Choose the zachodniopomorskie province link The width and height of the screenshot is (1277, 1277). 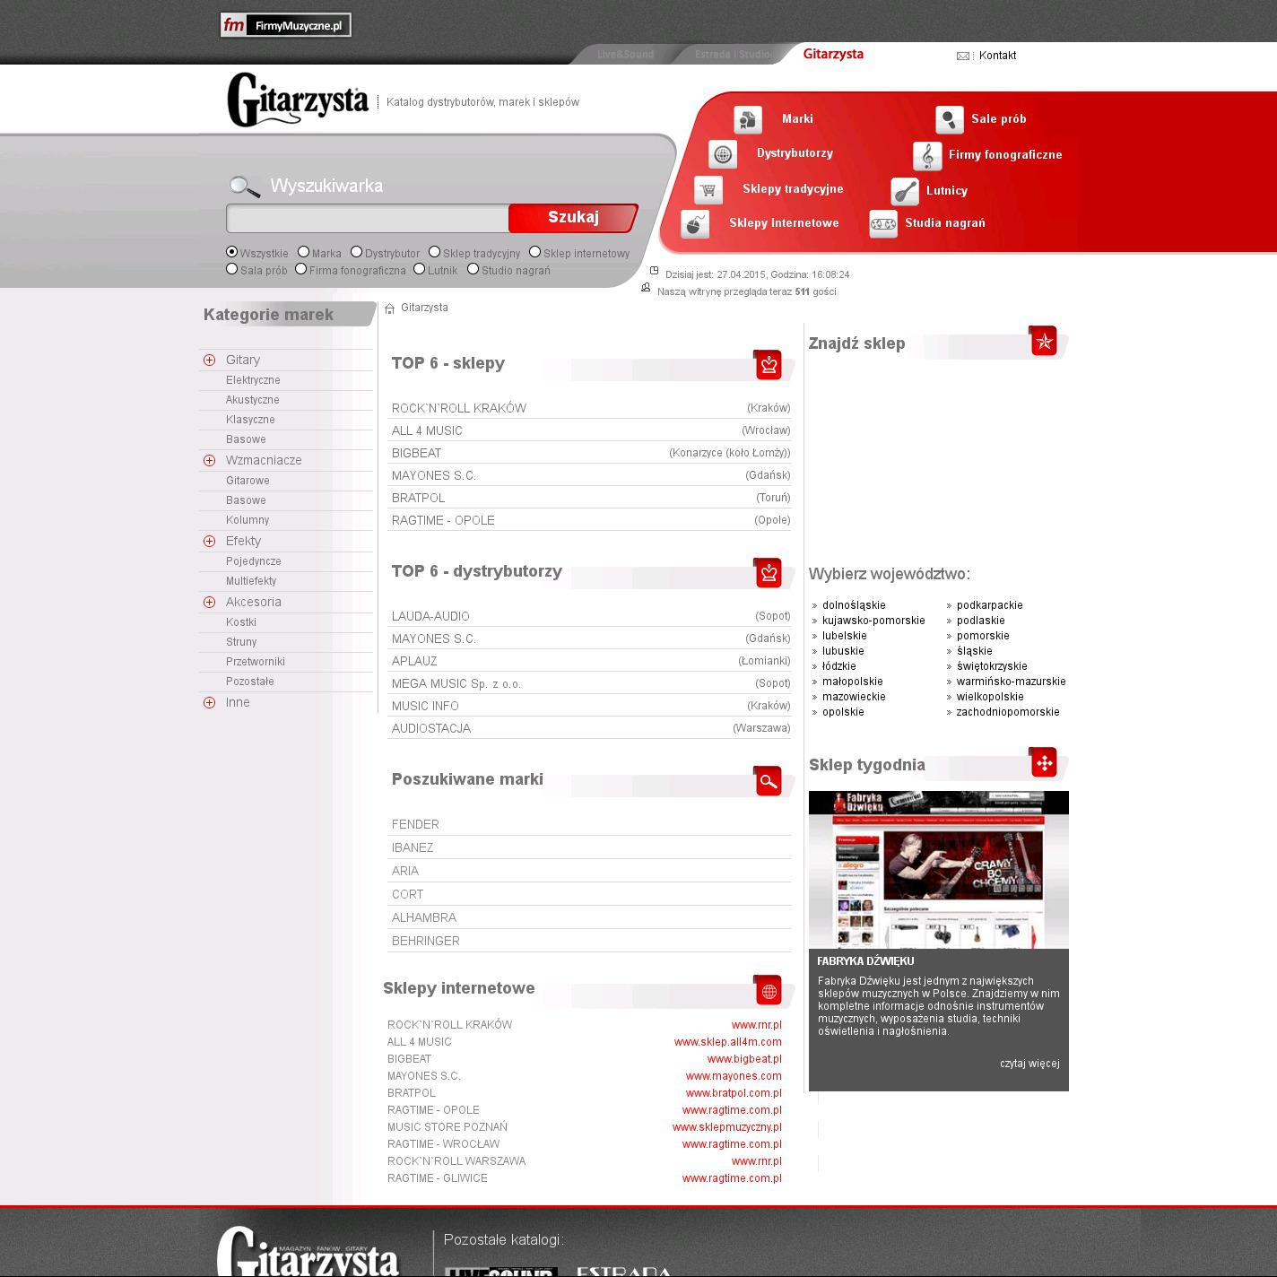pos(1008,712)
